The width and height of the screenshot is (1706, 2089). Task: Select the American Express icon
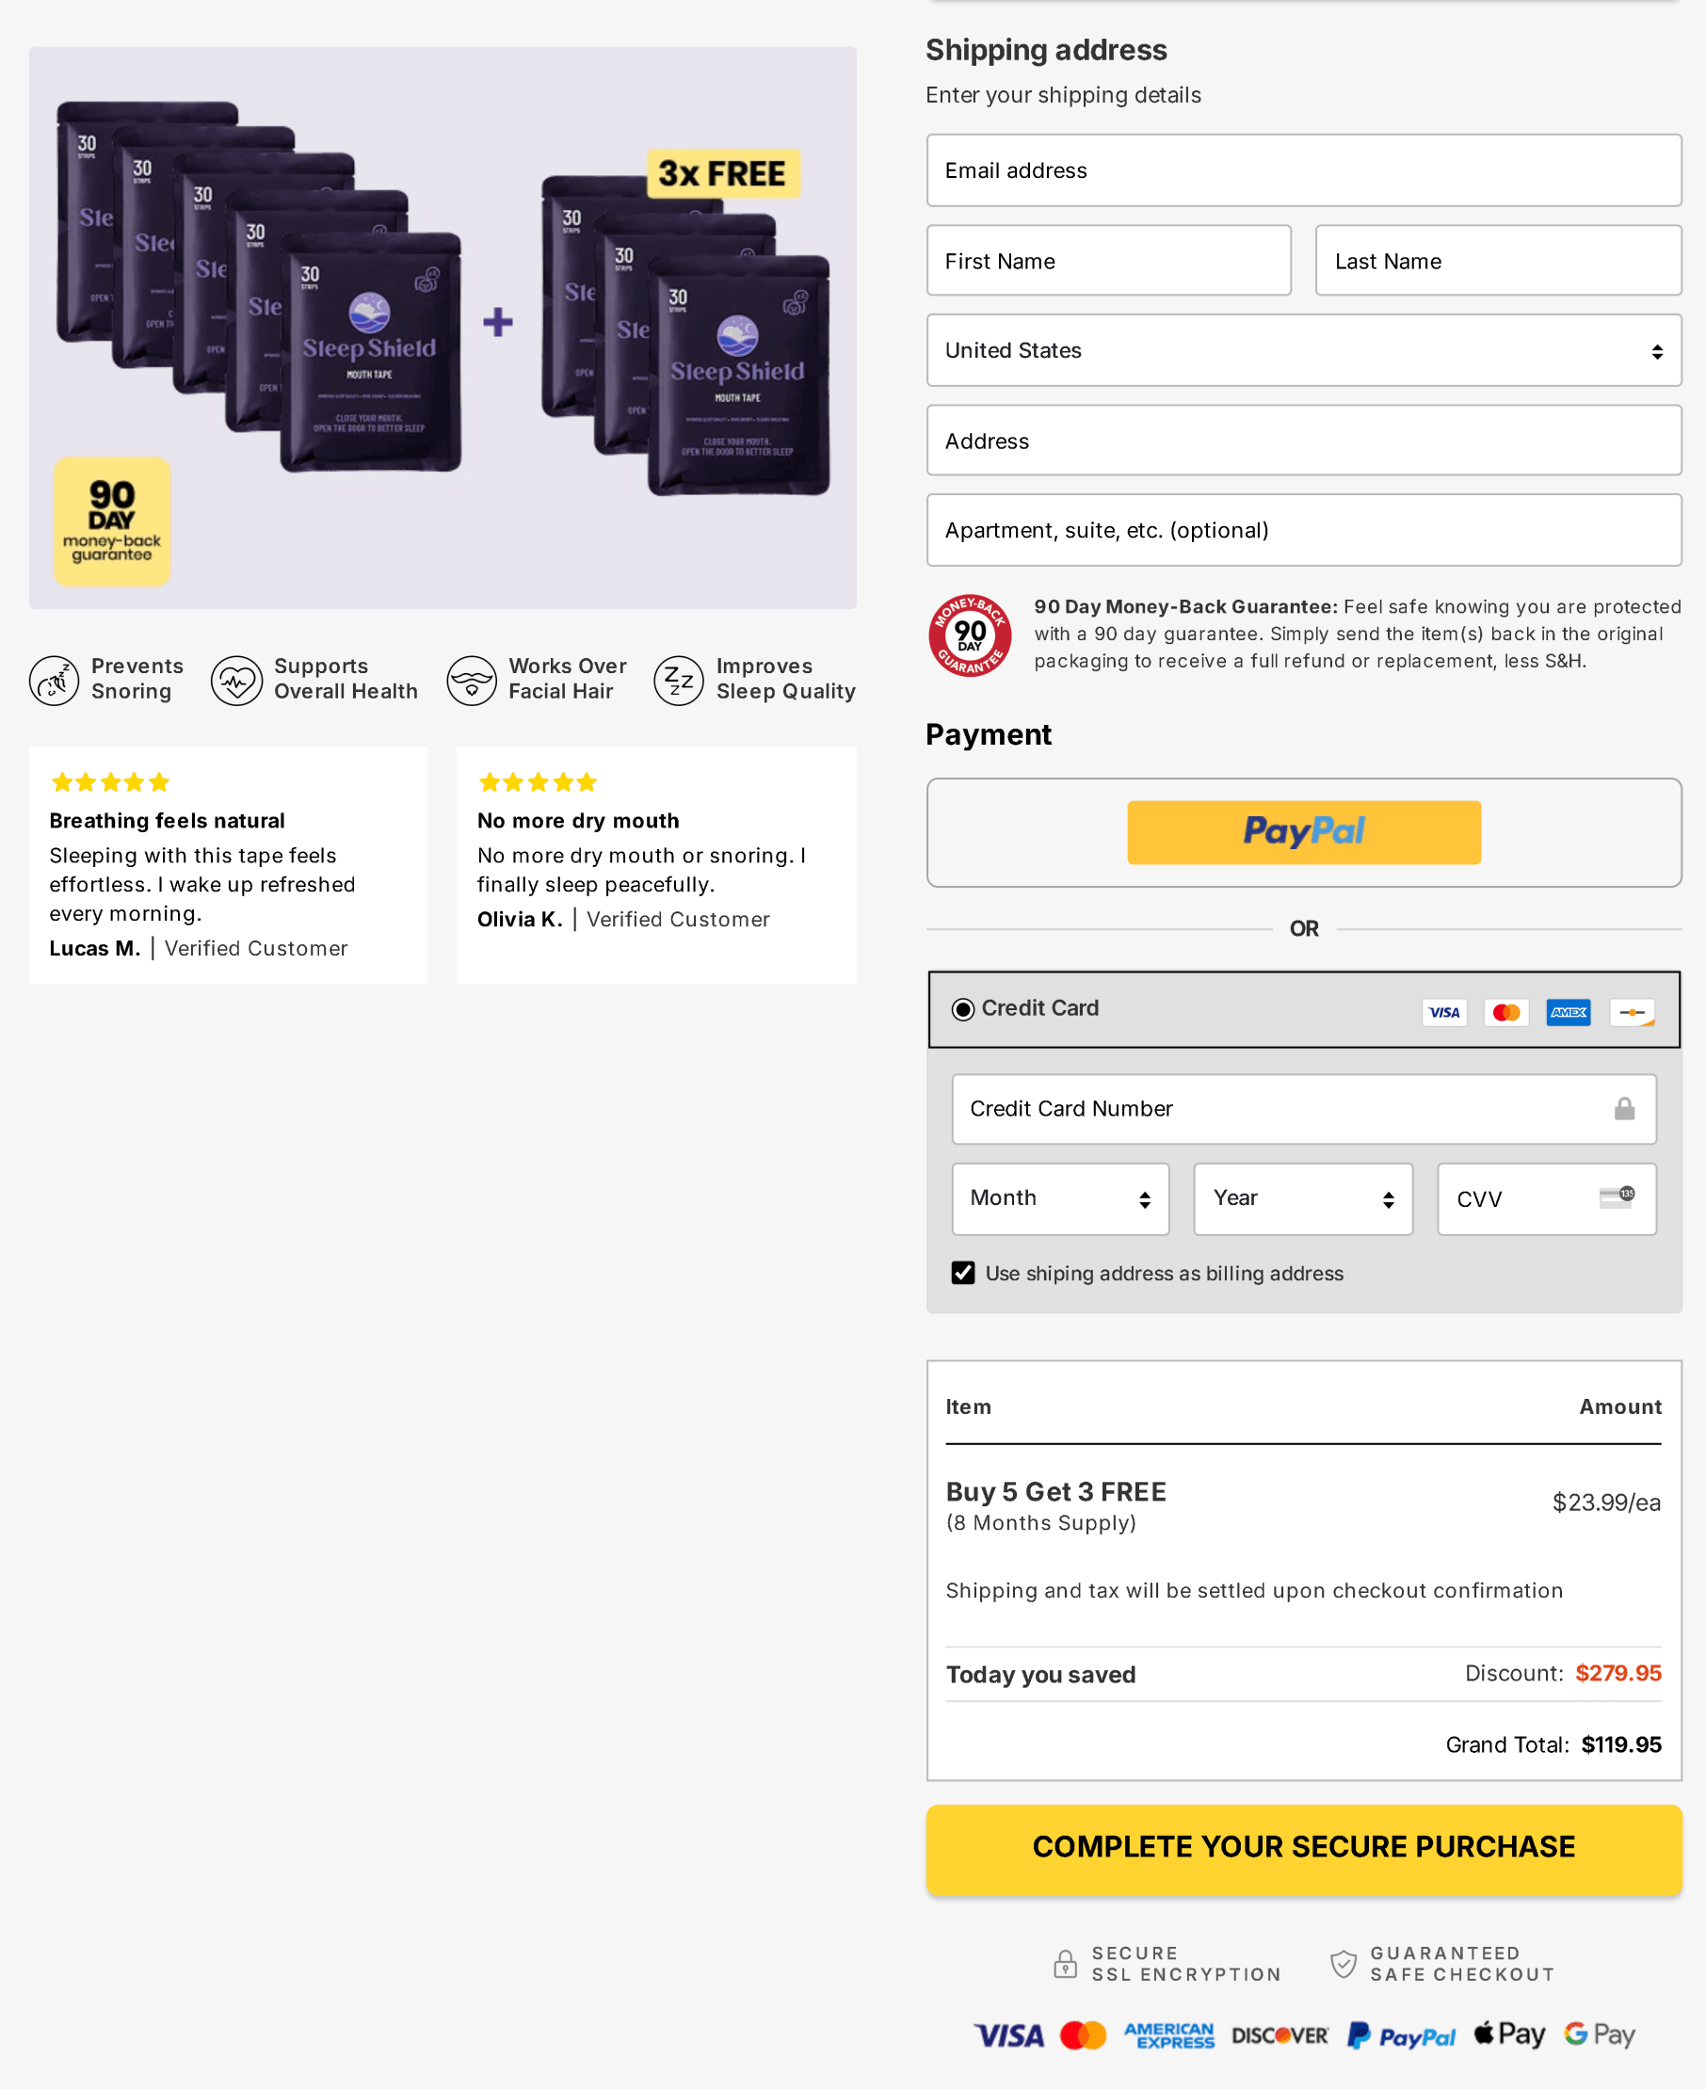click(1568, 1012)
